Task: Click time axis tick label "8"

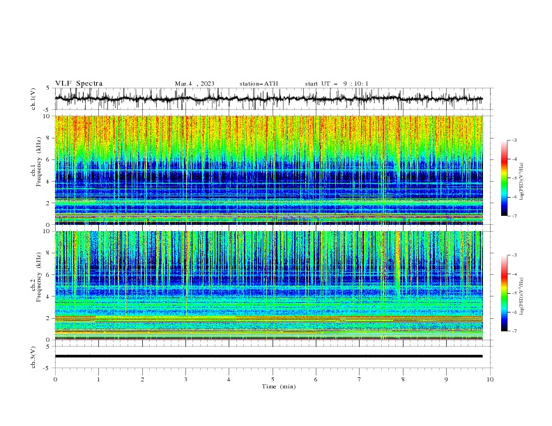Action: pos(403,379)
